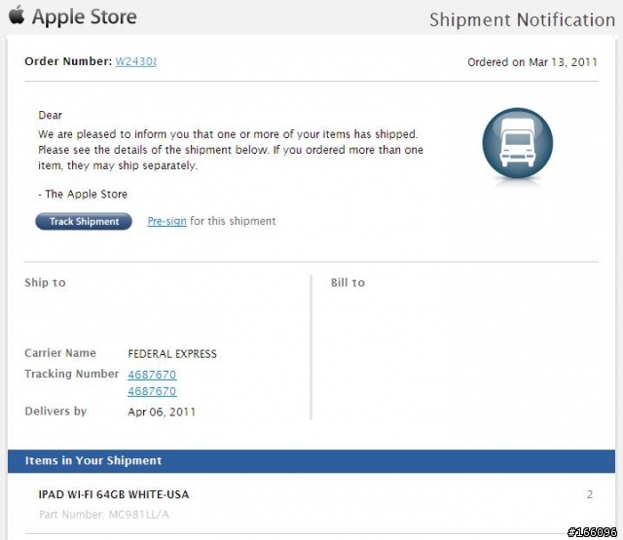Click the Items in Your Shipment bar
The image size is (623, 540).
tap(311, 461)
